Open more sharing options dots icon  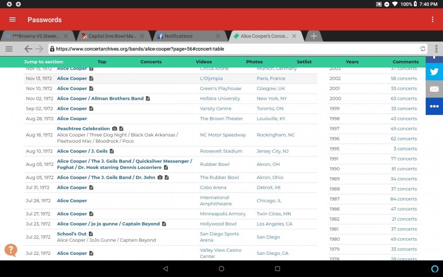[x=434, y=106]
